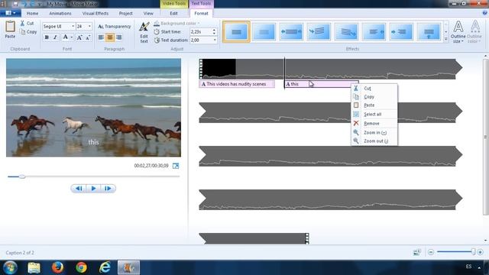Screen dimensions: 489x275
Task: Open the Text duration dropdown
Action: 215,40
